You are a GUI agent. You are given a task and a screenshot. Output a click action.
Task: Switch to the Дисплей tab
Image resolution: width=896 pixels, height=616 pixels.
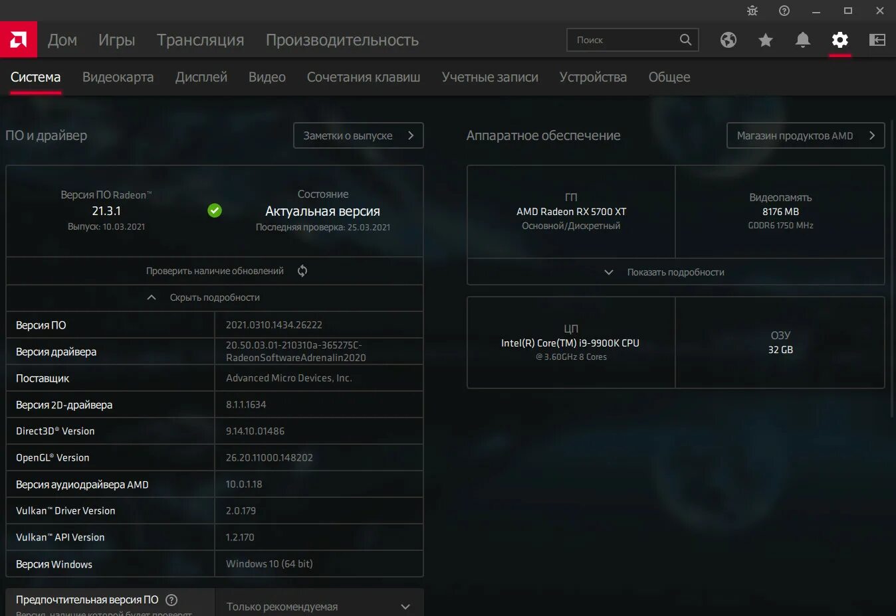point(201,77)
